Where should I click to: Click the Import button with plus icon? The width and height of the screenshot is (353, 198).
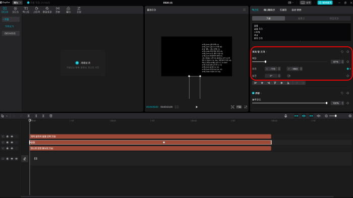tap(83, 63)
